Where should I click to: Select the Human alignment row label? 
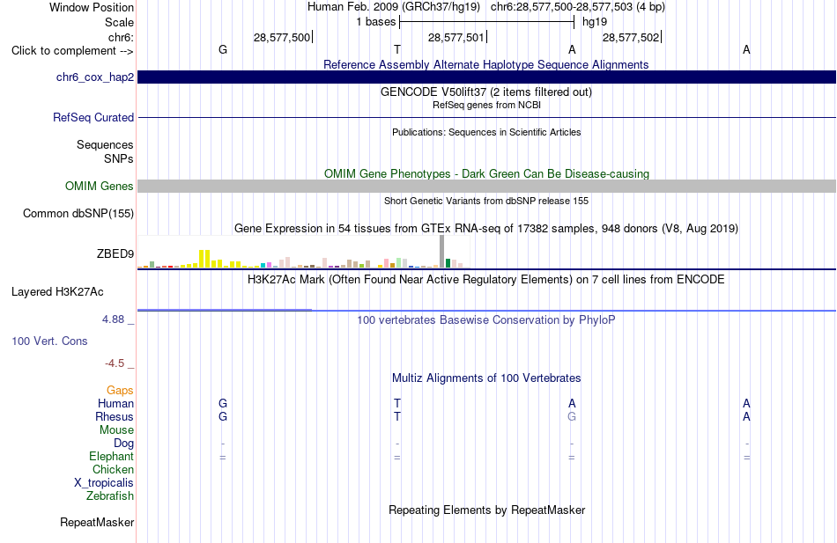click(x=115, y=403)
